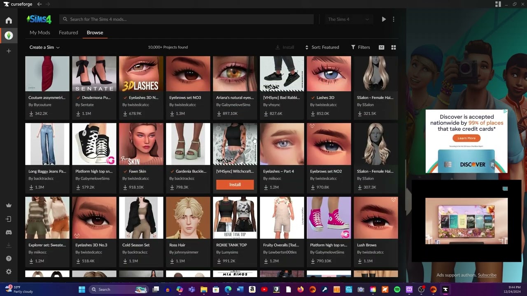This screenshot has height=296, width=527.
Task: Click the layout panel icon in title bar
Action: 498,4
